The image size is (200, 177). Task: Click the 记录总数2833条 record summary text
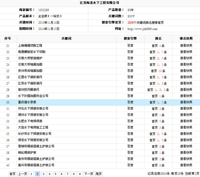click(x=158, y=173)
